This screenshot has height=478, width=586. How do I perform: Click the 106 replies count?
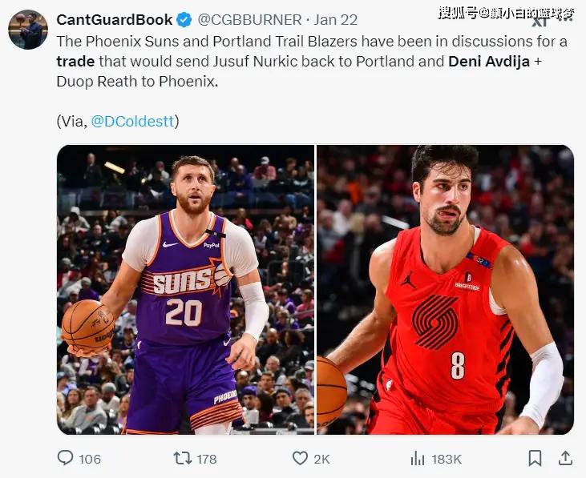(90, 459)
